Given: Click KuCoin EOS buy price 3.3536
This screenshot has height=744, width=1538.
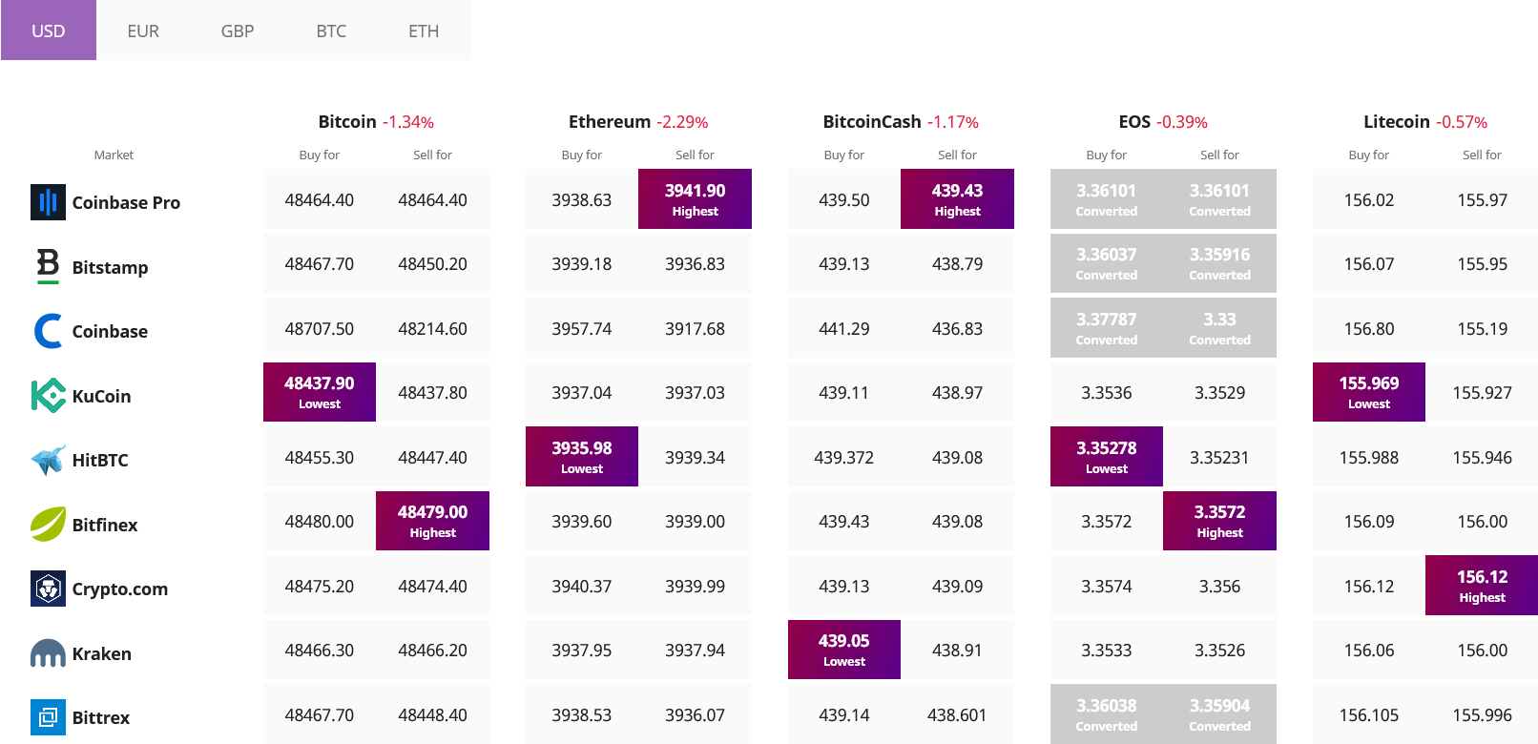Looking at the screenshot, I should click(x=1107, y=392).
